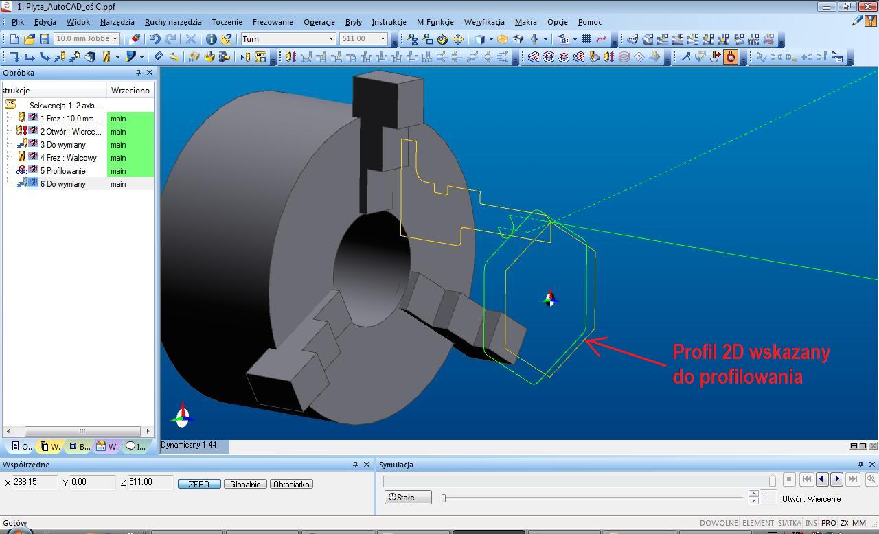Toggle the ELEMENT snap mode
This screenshot has width=879, height=534.
click(x=758, y=523)
